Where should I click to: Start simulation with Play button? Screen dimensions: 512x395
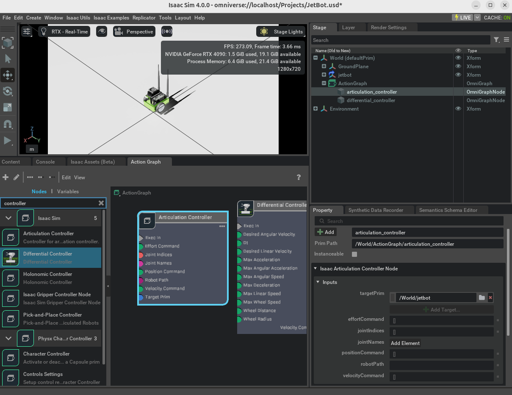click(8, 140)
